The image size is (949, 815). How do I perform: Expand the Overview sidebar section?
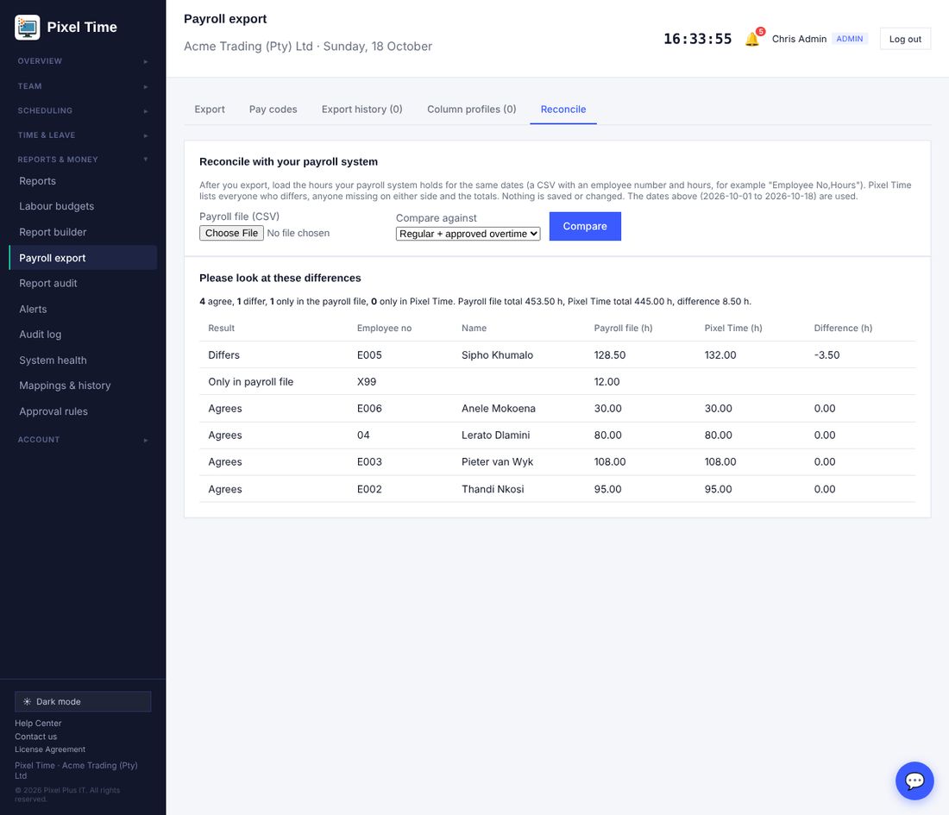coord(83,61)
